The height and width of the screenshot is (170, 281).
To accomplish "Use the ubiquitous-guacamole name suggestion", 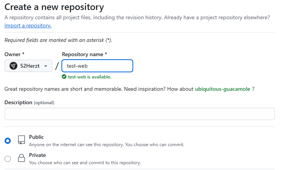I will [223, 89].
